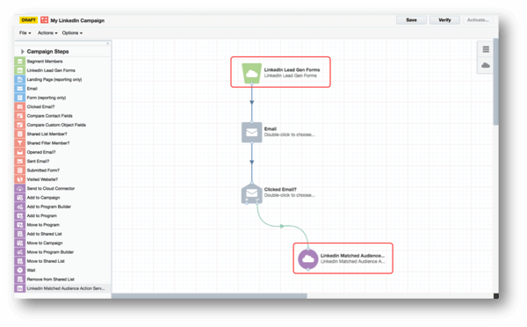Select the LinkedIn Lead Gen Forms sidebar icon
Screen dimensions: 527x327
20,70
